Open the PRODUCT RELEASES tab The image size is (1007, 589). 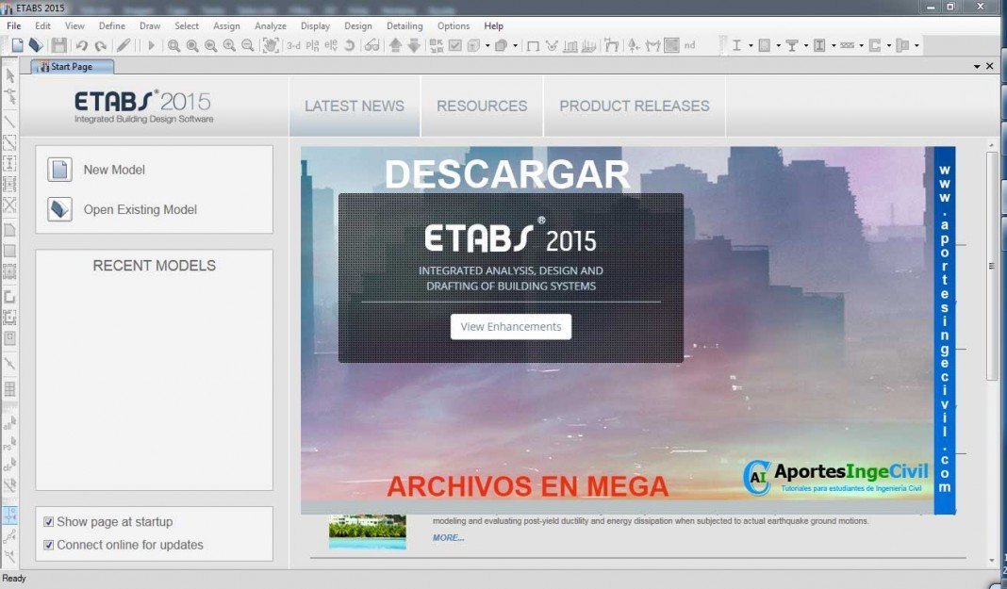pos(635,106)
